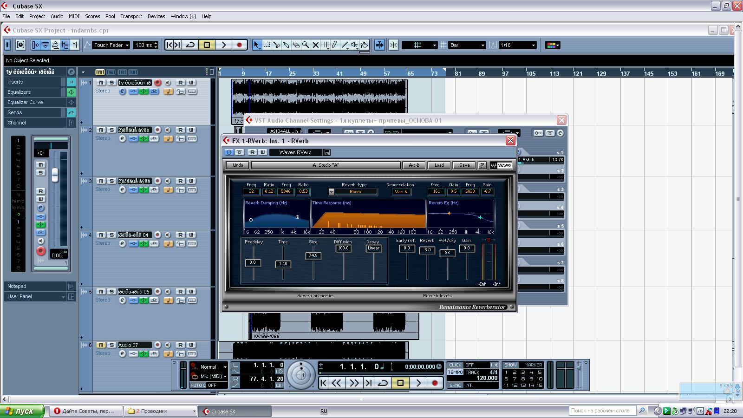Screen dimensions: 743x418
Task: Select the Line tool
Action: [x=345, y=45]
